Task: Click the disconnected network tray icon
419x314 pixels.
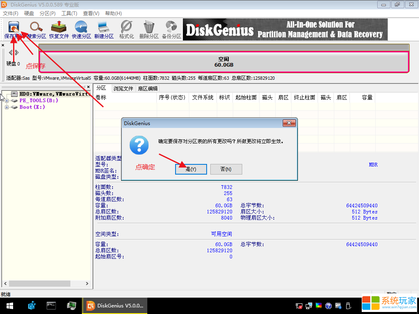Action: [x=299, y=306]
